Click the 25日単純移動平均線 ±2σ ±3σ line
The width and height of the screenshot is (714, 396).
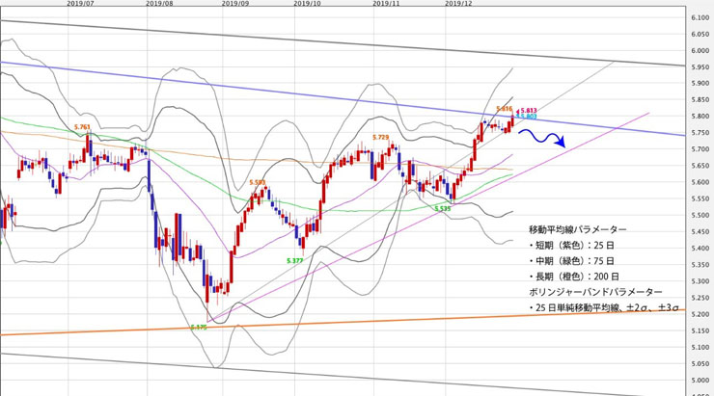click(x=604, y=308)
